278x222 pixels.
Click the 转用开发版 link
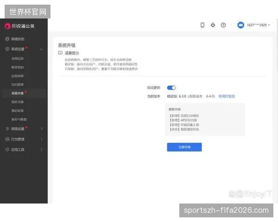(227, 96)
